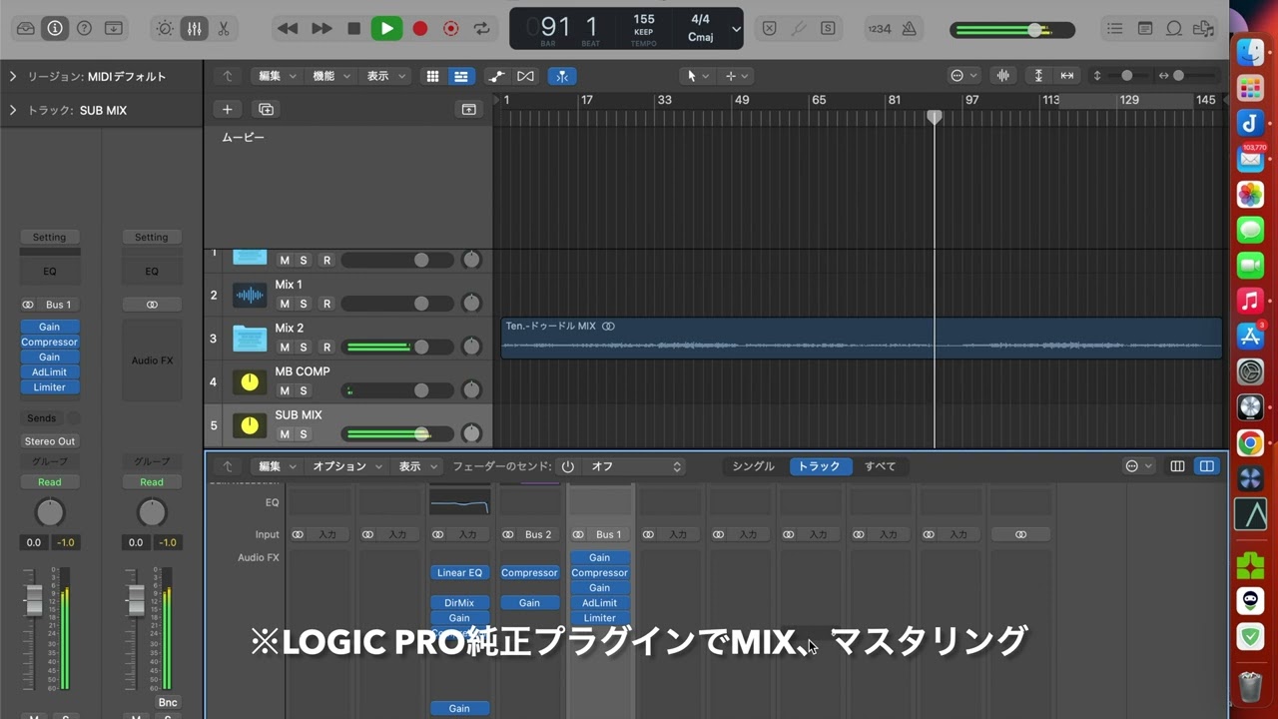
Task: Mute the Mix 1 track
Action: click(x=285, y=304)
